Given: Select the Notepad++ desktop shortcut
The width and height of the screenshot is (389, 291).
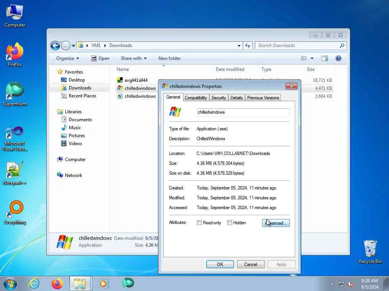Looking at the screenshot, I should point(15,173).
